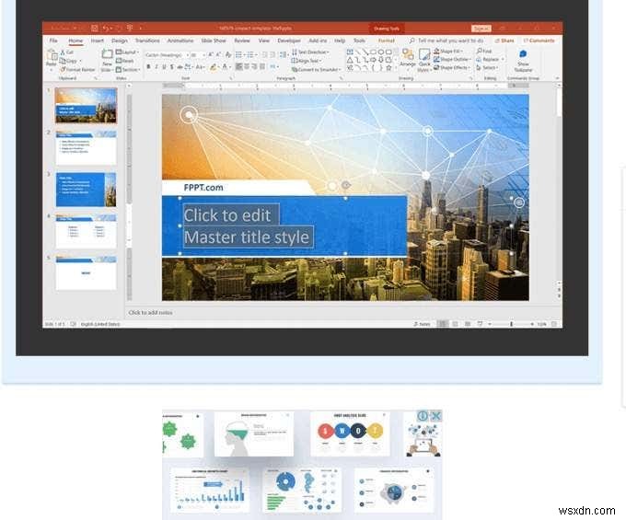The width and height of the screenshot is (626, 520).
Task: Click the ad info icon on the banner
Action: pos(423,416)
